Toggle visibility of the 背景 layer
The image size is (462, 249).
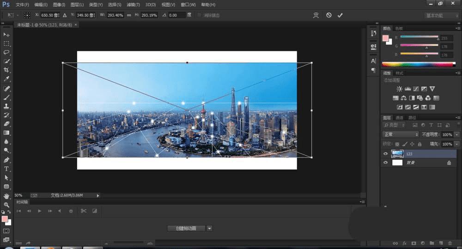386,163
